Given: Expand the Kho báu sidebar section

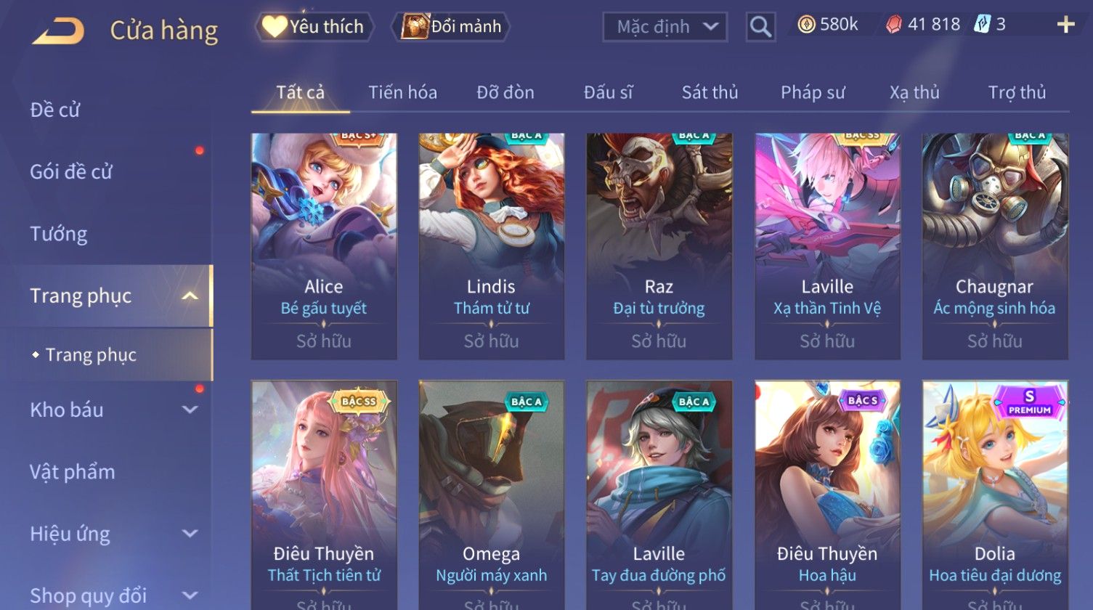Looking at the screenshot, I should tap(190, 410).
